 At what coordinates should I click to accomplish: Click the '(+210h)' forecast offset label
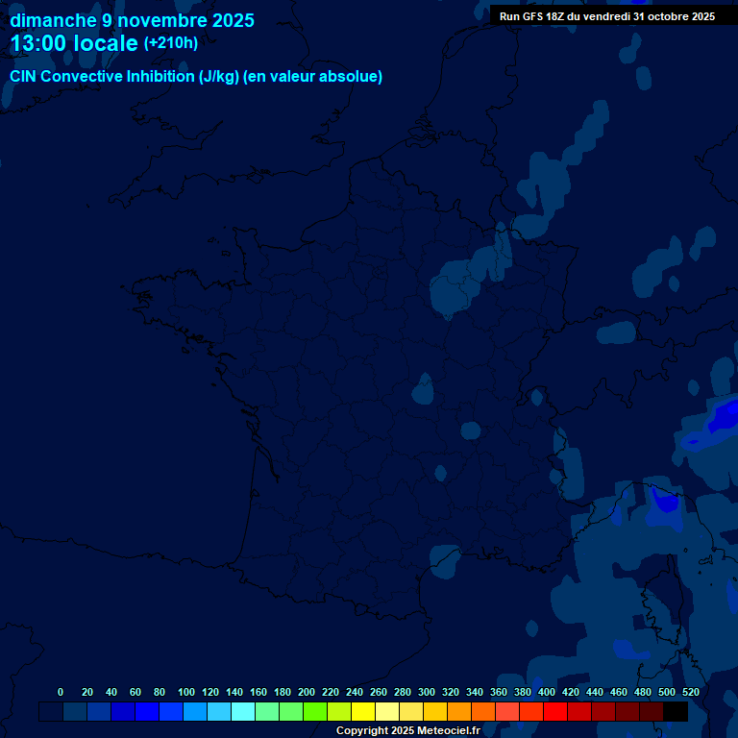coord(171,43)
